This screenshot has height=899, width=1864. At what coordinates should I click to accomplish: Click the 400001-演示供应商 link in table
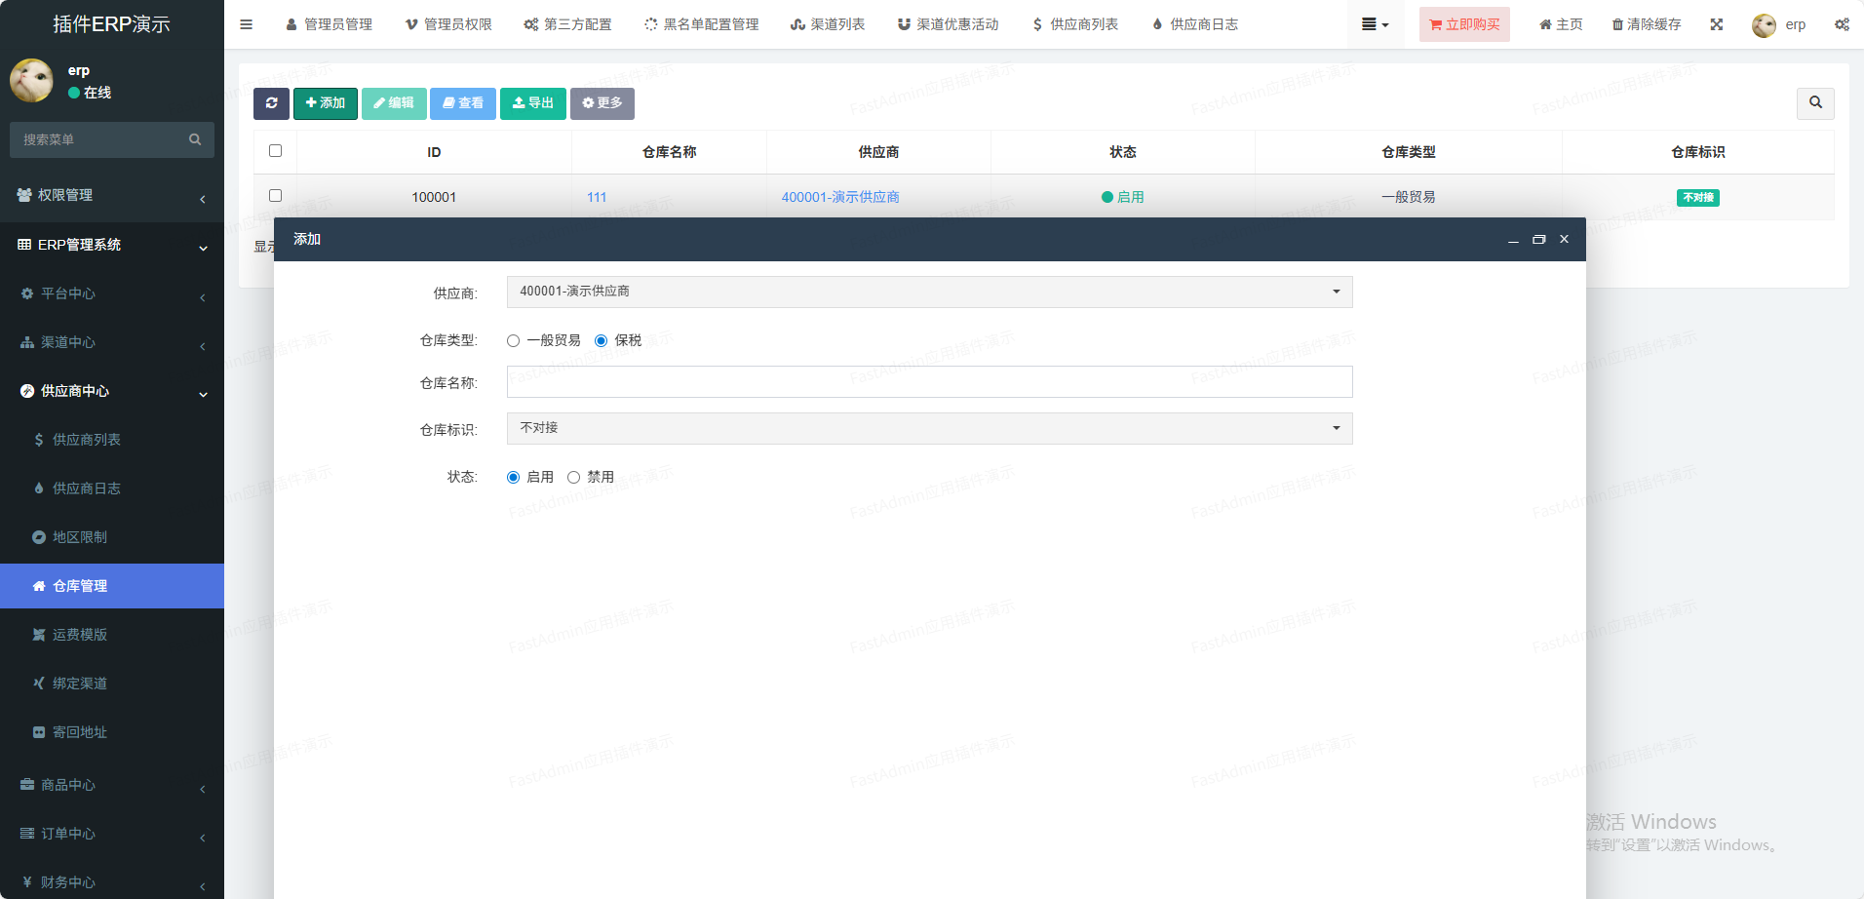click(x=840, y=197)
